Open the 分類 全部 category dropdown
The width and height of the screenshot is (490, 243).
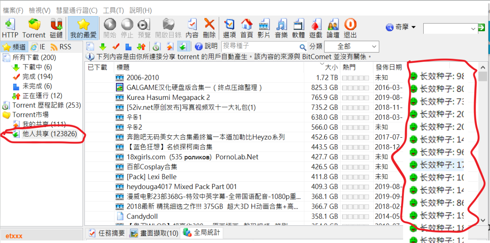[351, 47]
